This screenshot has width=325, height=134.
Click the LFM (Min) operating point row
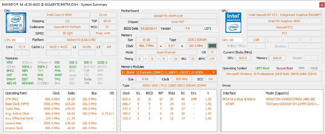60,99
